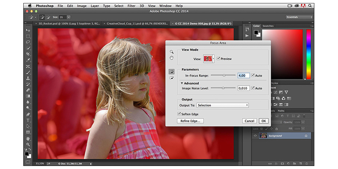The image size is (338, 169).
Task: Select the Zoom tool in Focus Area dialog
Action: click(x=172, y=52)
